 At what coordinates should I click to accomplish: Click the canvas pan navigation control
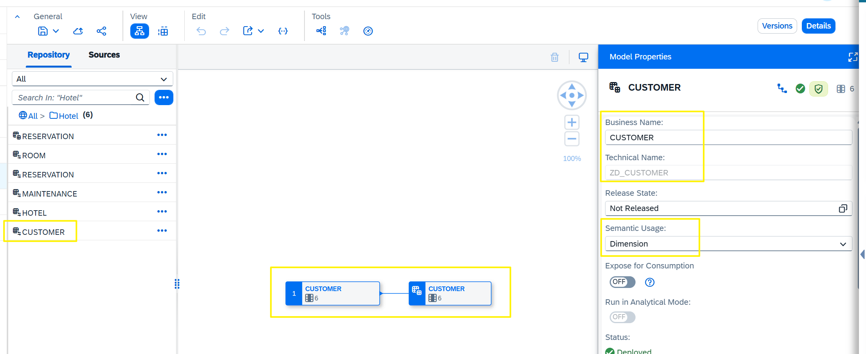click(x=572, y=95)
